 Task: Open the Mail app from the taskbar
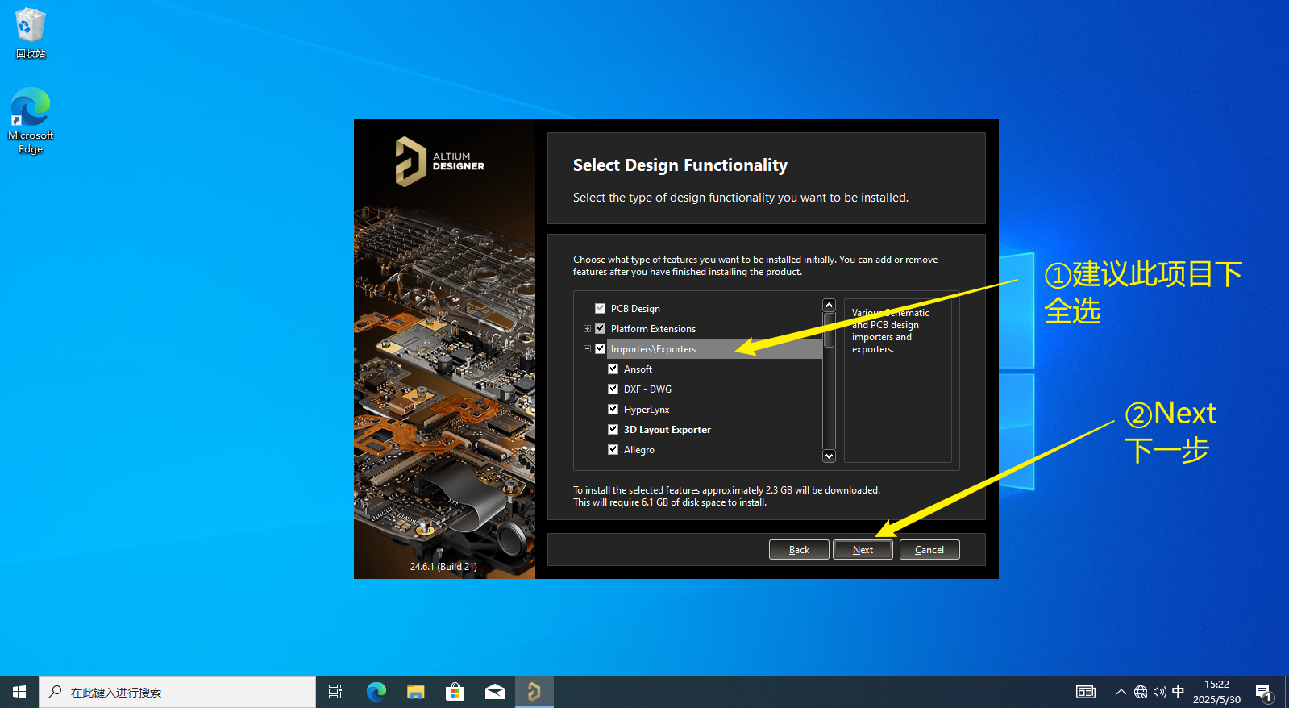(494, 692)
